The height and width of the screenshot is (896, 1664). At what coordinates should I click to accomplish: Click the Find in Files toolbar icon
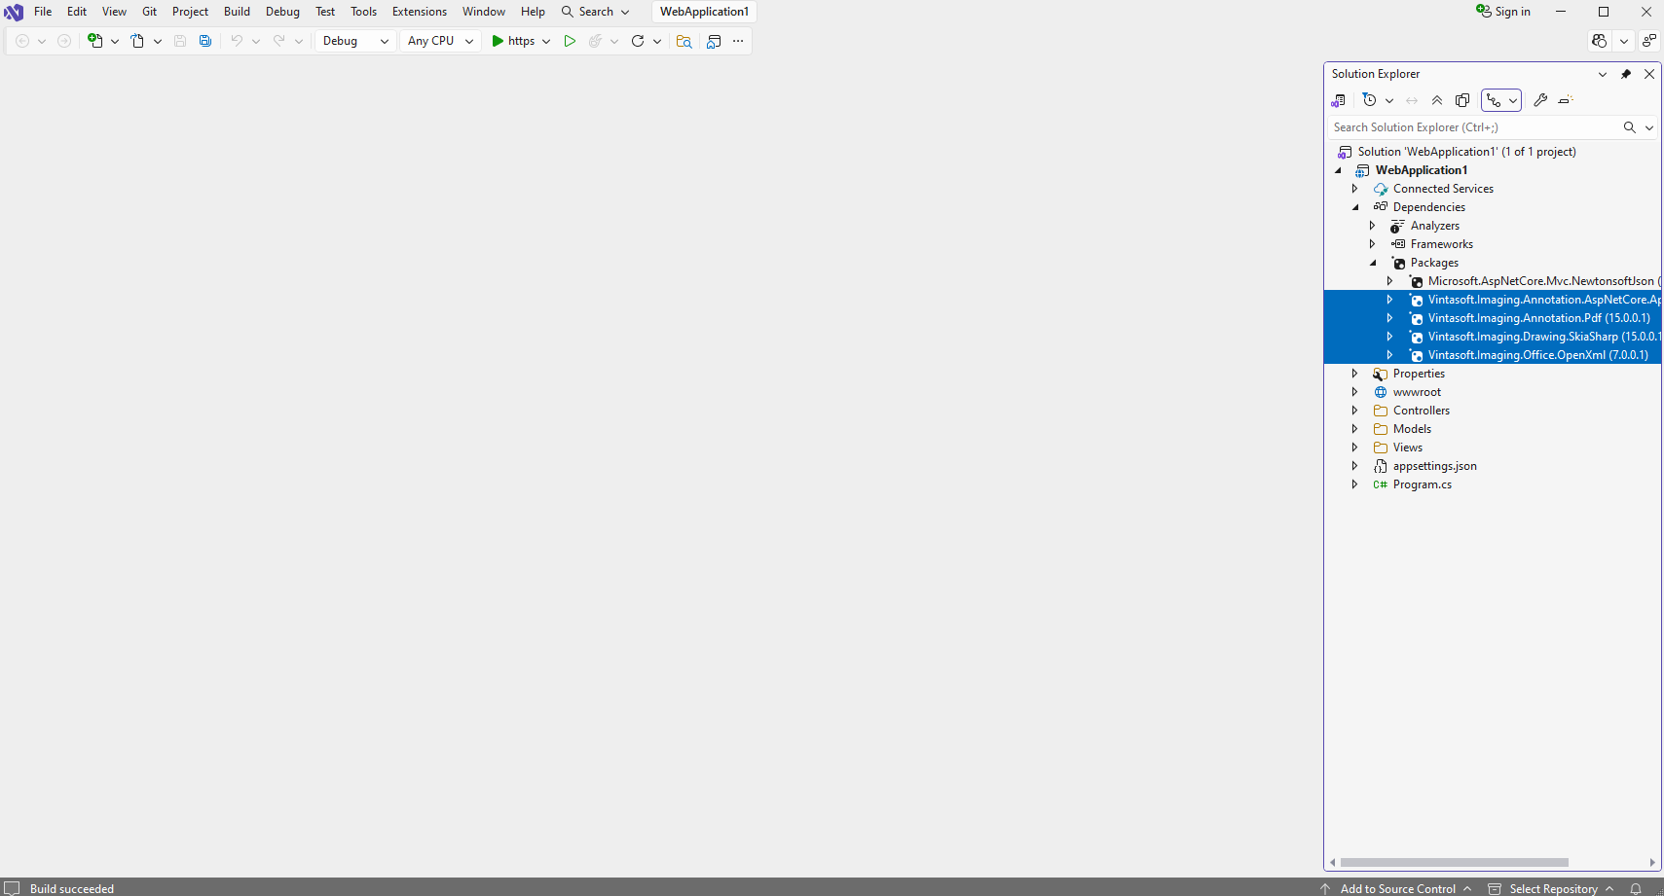[x=684, y=41]
